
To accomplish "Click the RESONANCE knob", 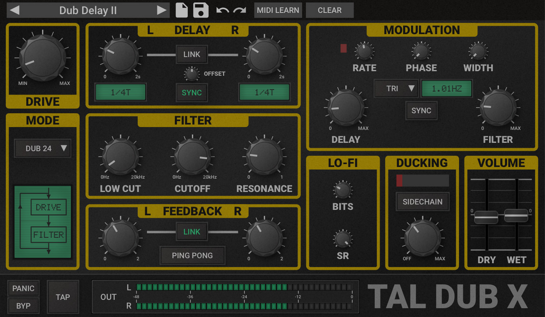I will pos(264,157).
